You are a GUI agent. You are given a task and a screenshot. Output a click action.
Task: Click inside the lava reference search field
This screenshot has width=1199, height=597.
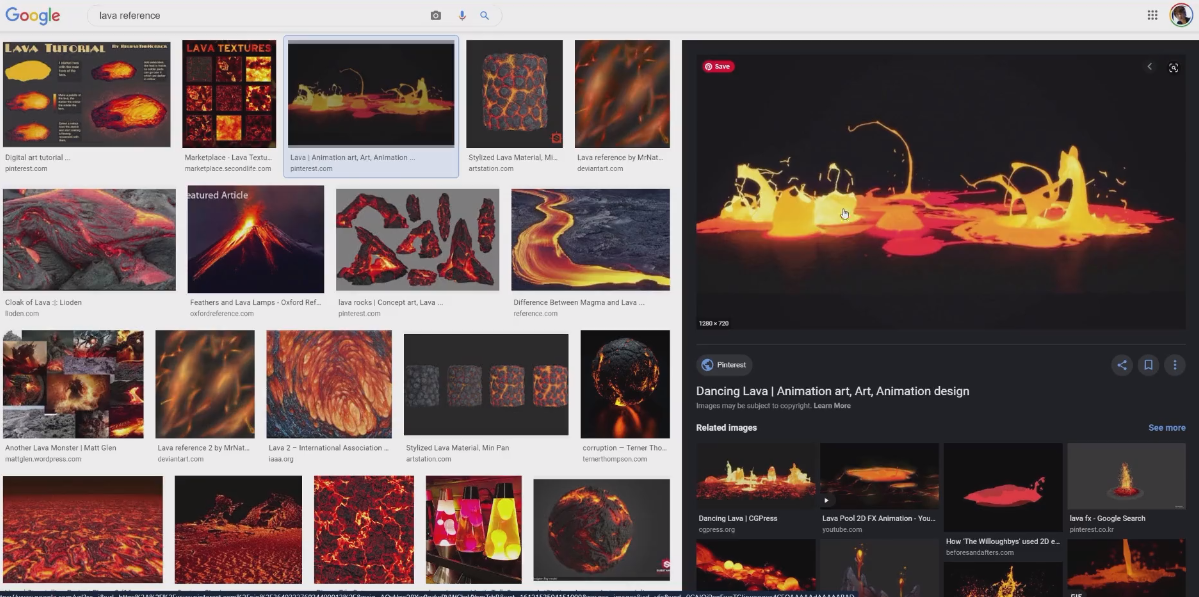[256, 15]
